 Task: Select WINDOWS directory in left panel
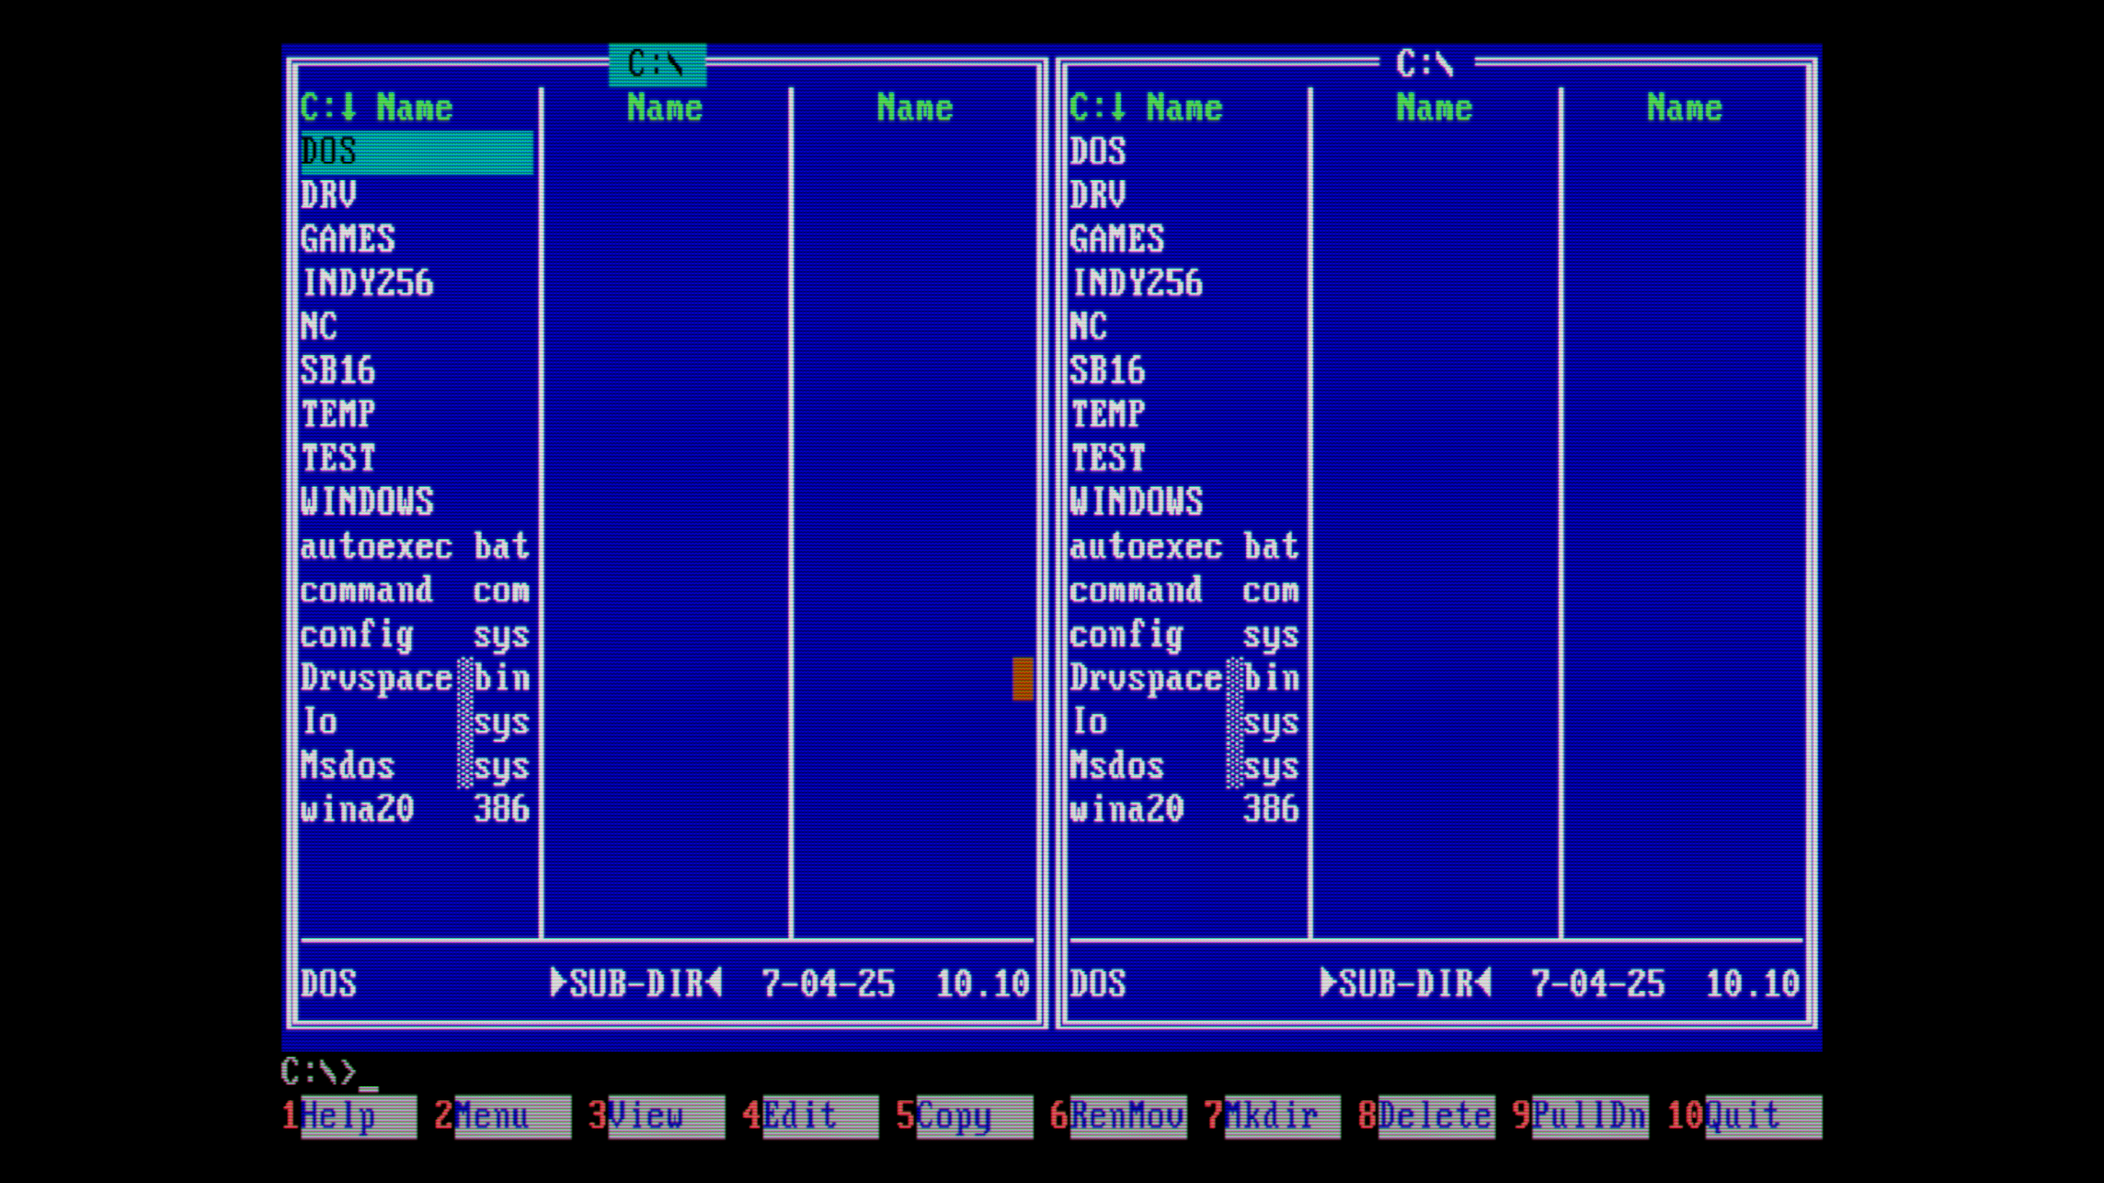(417, 502)
